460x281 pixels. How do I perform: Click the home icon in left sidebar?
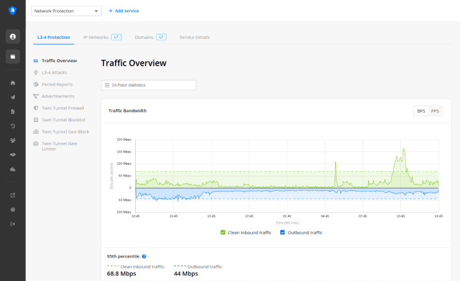pos(13,83)
